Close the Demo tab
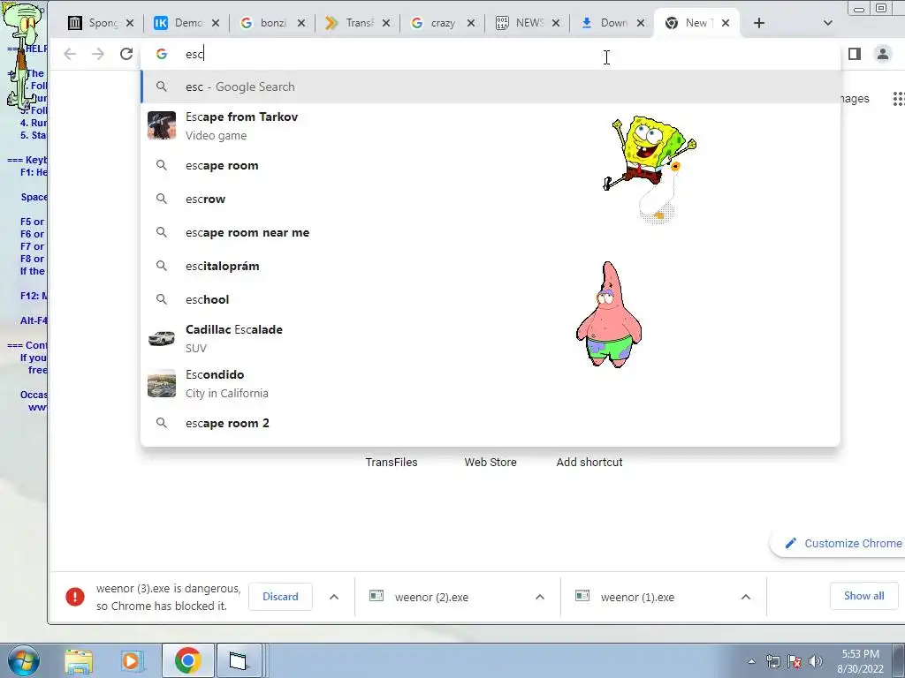Screen dimensions: 905x678 click(216, 23)
